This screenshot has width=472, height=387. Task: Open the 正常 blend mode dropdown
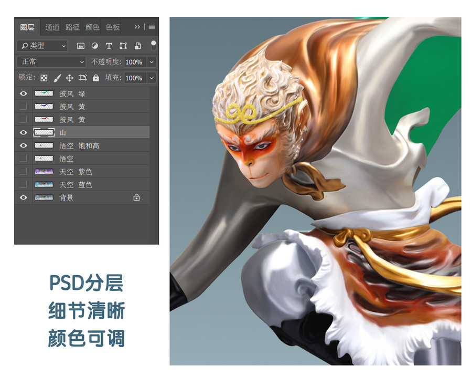tap(52, 62)
